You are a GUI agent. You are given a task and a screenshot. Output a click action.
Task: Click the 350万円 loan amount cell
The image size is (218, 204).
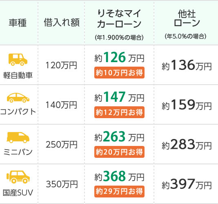[62, 184]
